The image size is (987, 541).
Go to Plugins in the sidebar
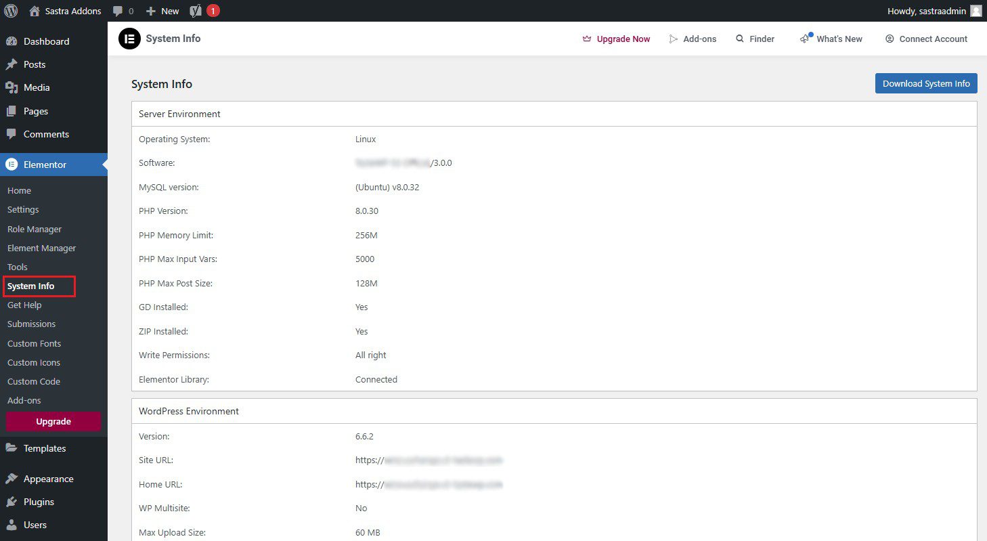(39, 502)
